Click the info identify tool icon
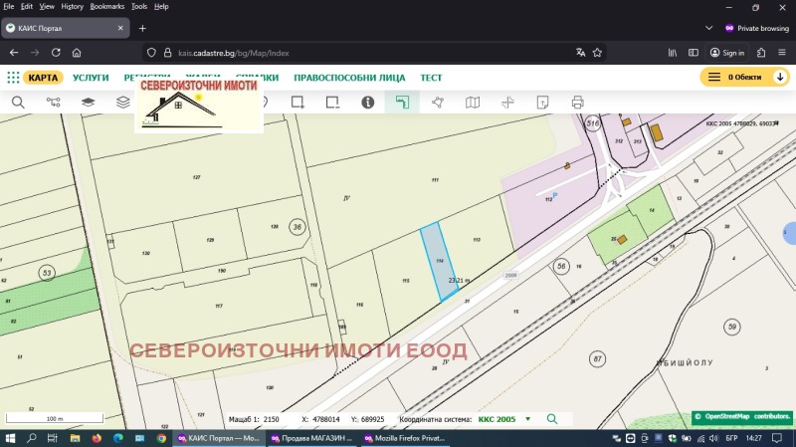Screen dimensions: 796x447 pos(367,102)
